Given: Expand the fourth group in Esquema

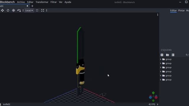Looking at the screenshot, I should point(161,72).
